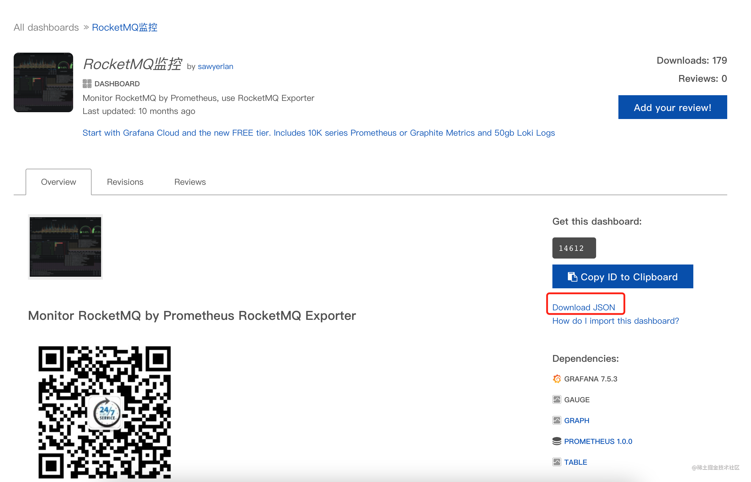Click the Table panel icon

click(x=557, y=462)
